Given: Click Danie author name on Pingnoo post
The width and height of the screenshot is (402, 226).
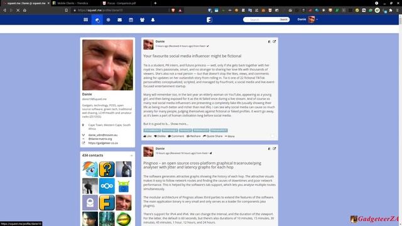Looking at the screenshot, I should point(160,148).
